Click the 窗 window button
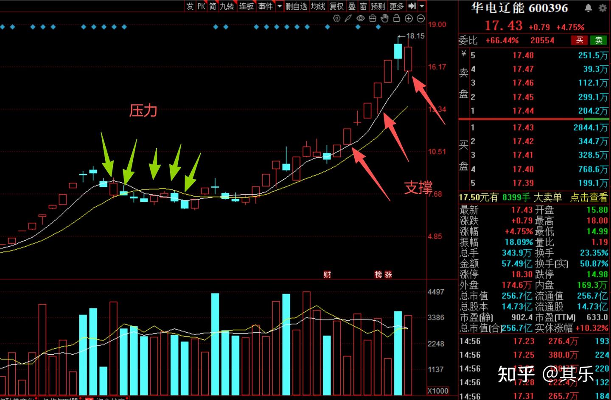Image resolution: width=611 pixels, height=400 pixels. 363,6
